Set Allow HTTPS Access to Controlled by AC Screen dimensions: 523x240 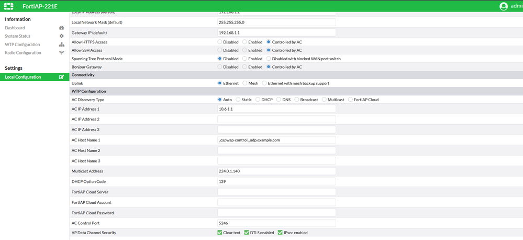point(269,42)
